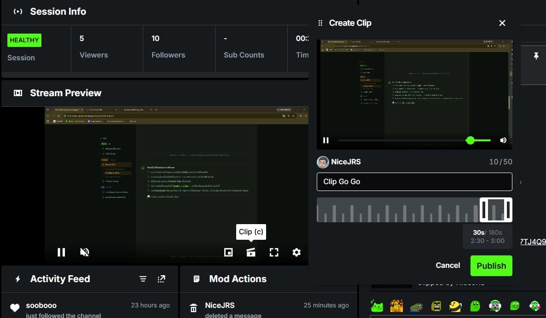Screen dimensions: 546x318
Task: Open the Activity Feed filter icon
Action: 143,279
